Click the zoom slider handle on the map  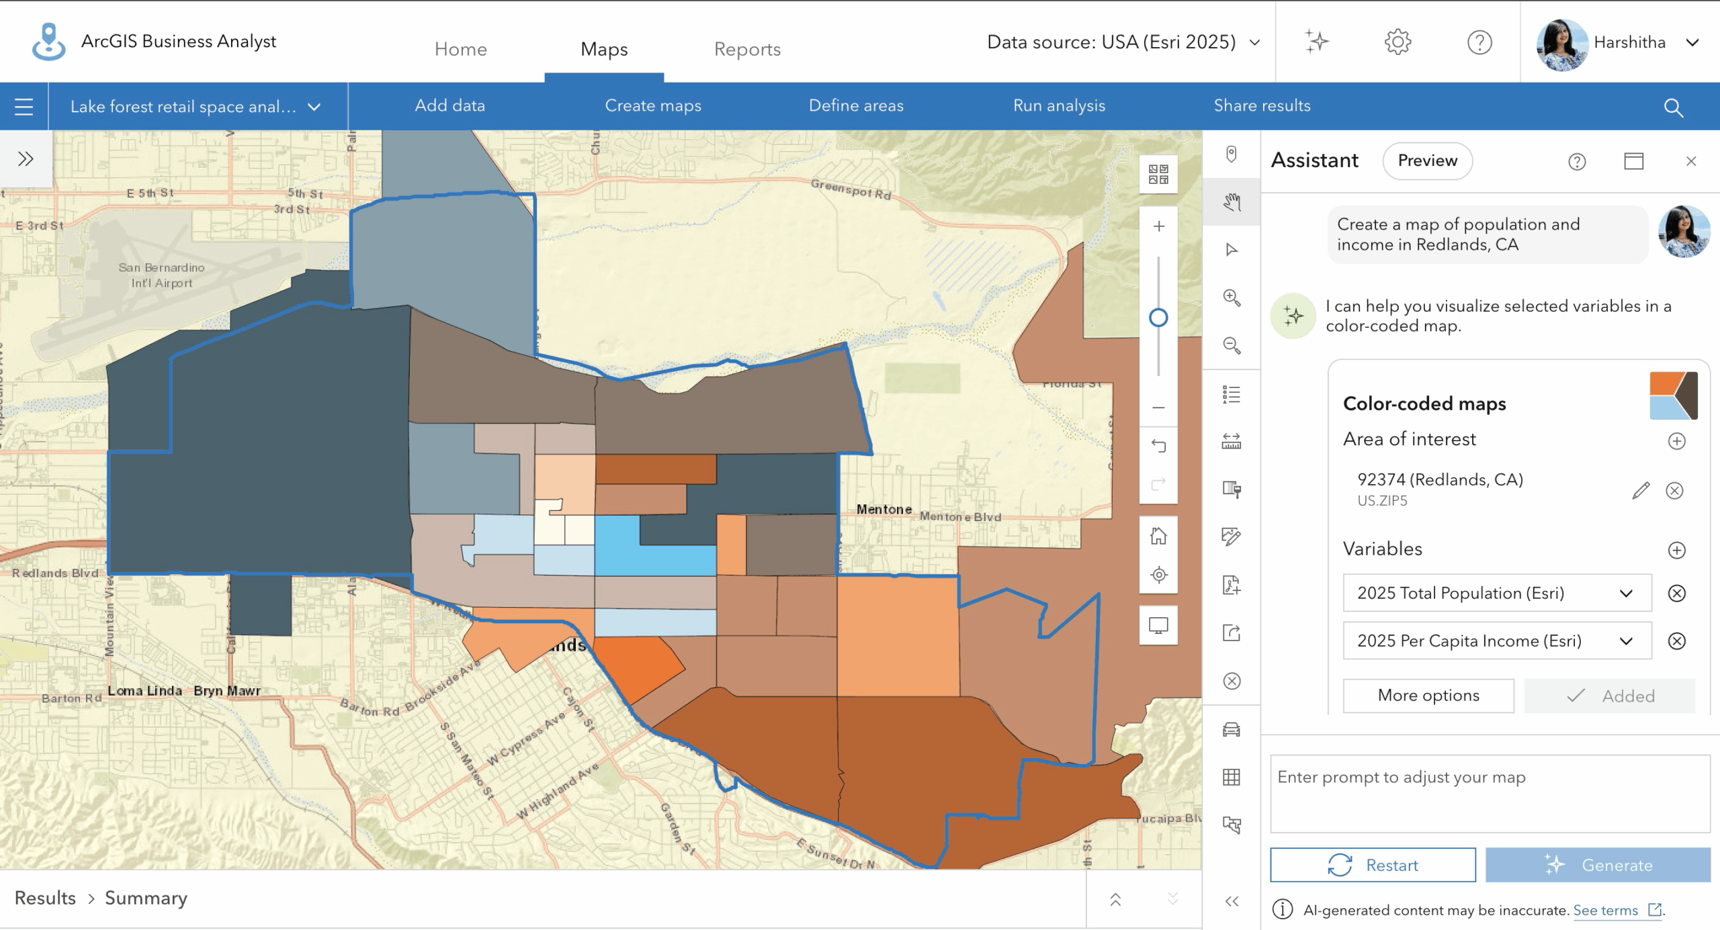coord(1158,318)
